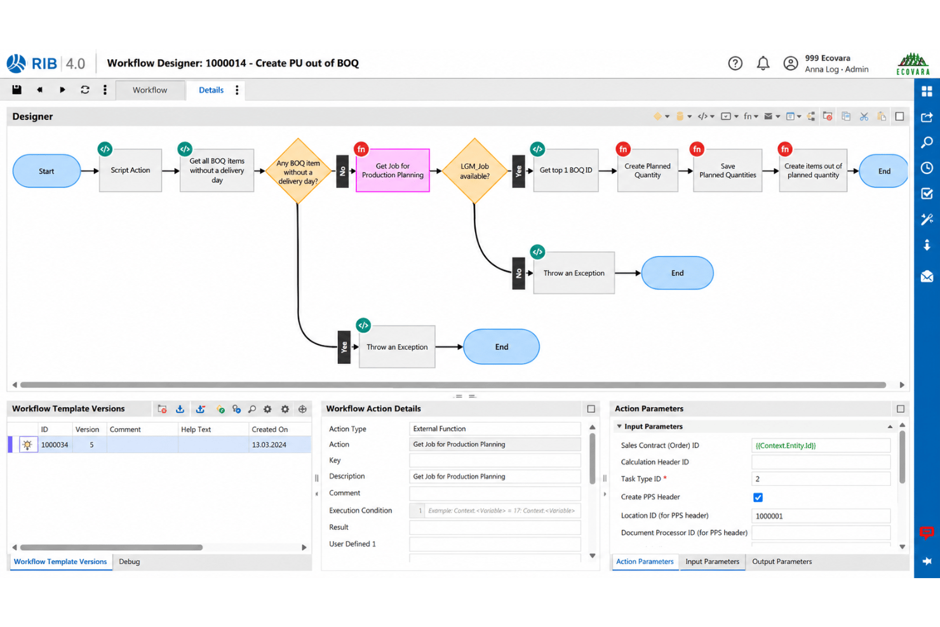Viewport: 940px width, 627px height.
Task: Open the Debug tab
Action: 130,562
